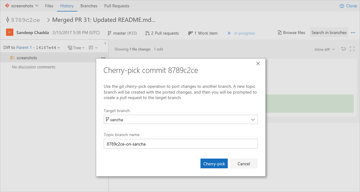Click the build play icon
The height and width of the screenshot is (192, 360).
(229, 33)
